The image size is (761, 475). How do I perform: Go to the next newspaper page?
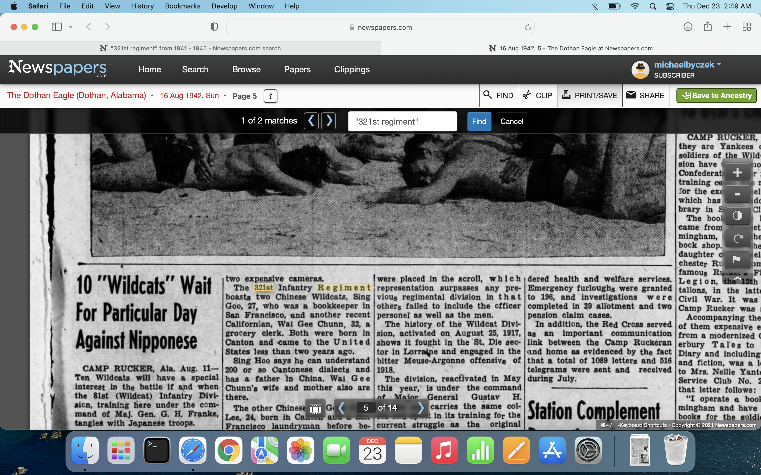tap(421, 408)
